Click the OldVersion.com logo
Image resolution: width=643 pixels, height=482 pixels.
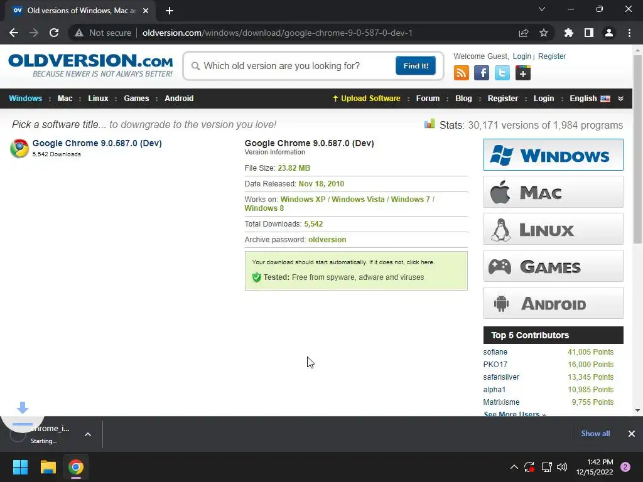click(x=90, y=65)
